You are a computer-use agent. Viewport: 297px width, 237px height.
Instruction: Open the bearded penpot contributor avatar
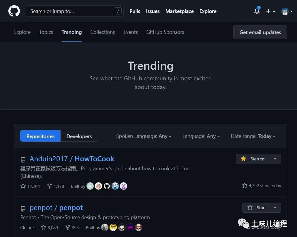[x=138, y=227]
